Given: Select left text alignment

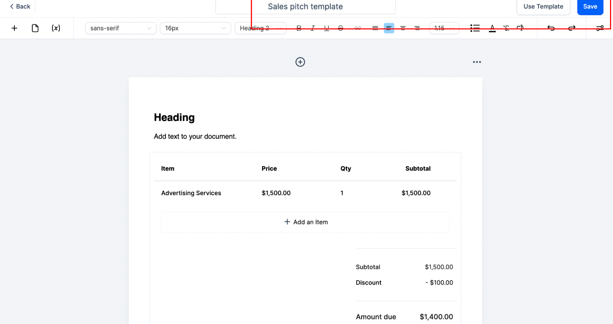Looking at the screenshot, I should pyautogui.click(x=389, y=28).
